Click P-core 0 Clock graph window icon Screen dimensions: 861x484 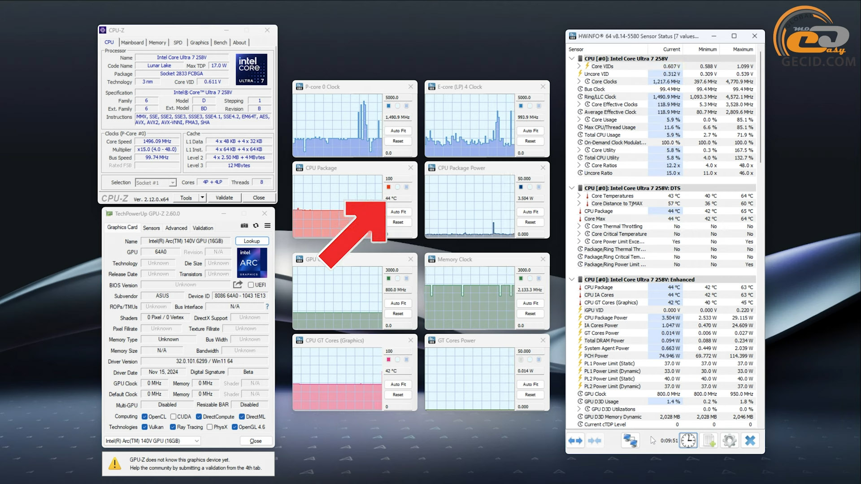pyautogui.click(x=300, y=87)
